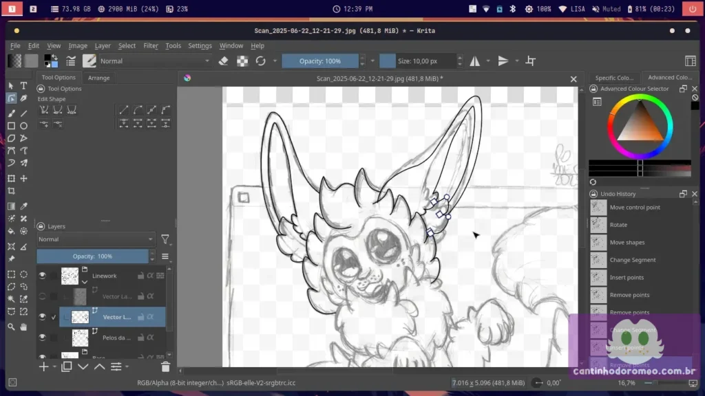
Task: Toggle horizontal mirror tool
Action: point(475,61)
